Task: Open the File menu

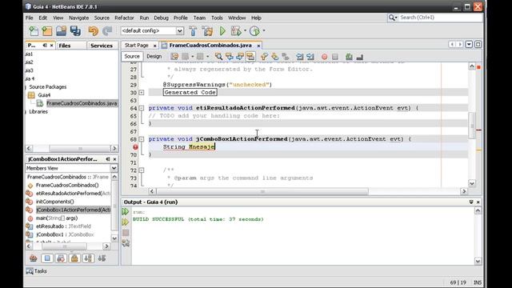Action: click(30, 18)
